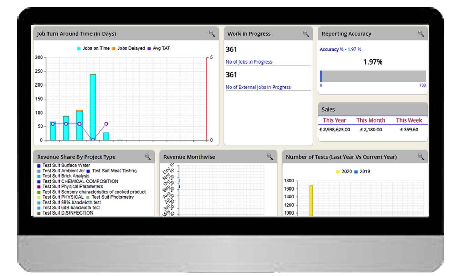This screenshot has width=458, height=276.
Task: Open magnifier on Revenue Monthwise panel
Action: (270, 157)
